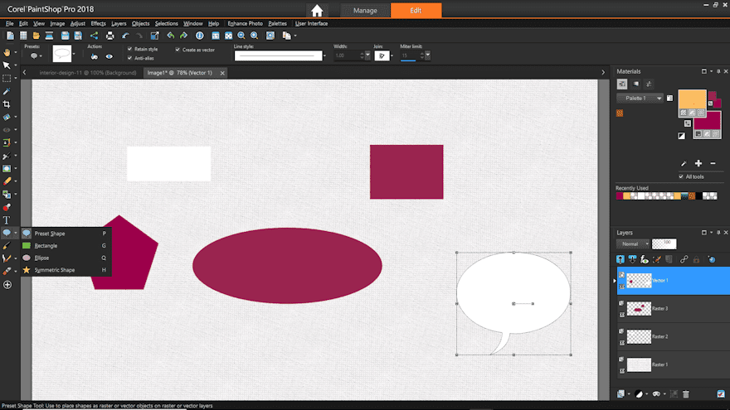Image resolution: width=730 pixels, height=410 pixels.
Task: Click the Share icon in the toolbar
Action: coord(94,36)
